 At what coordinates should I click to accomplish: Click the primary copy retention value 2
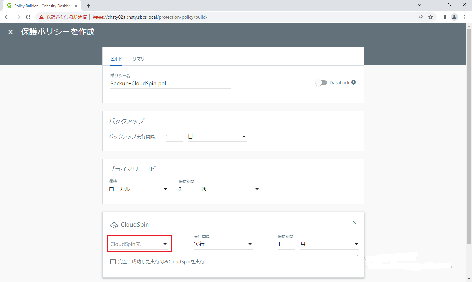pyautogui.click(x=187, y=189)
